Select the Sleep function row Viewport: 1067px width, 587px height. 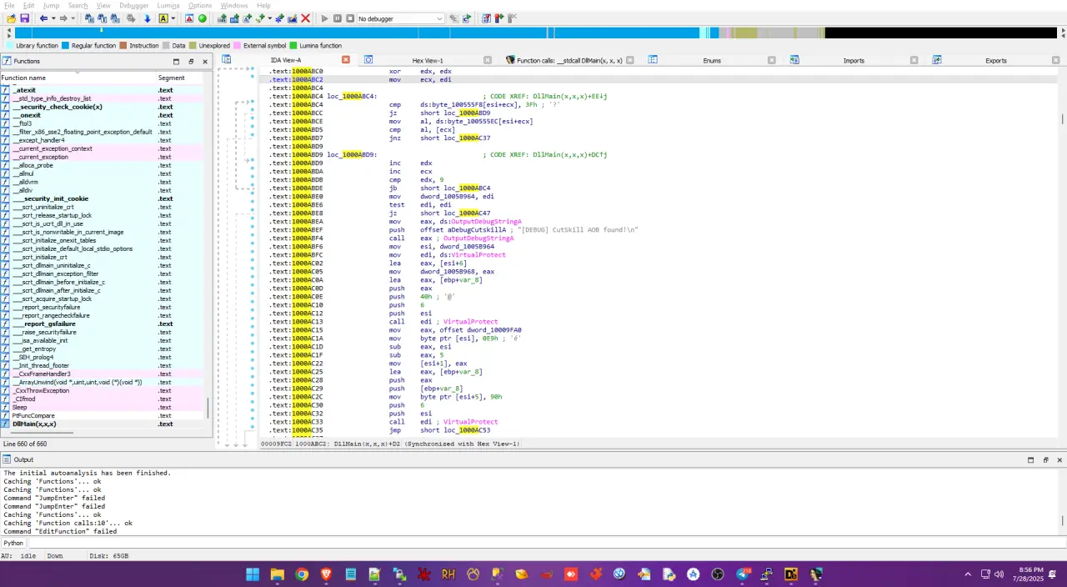(102, 407)
